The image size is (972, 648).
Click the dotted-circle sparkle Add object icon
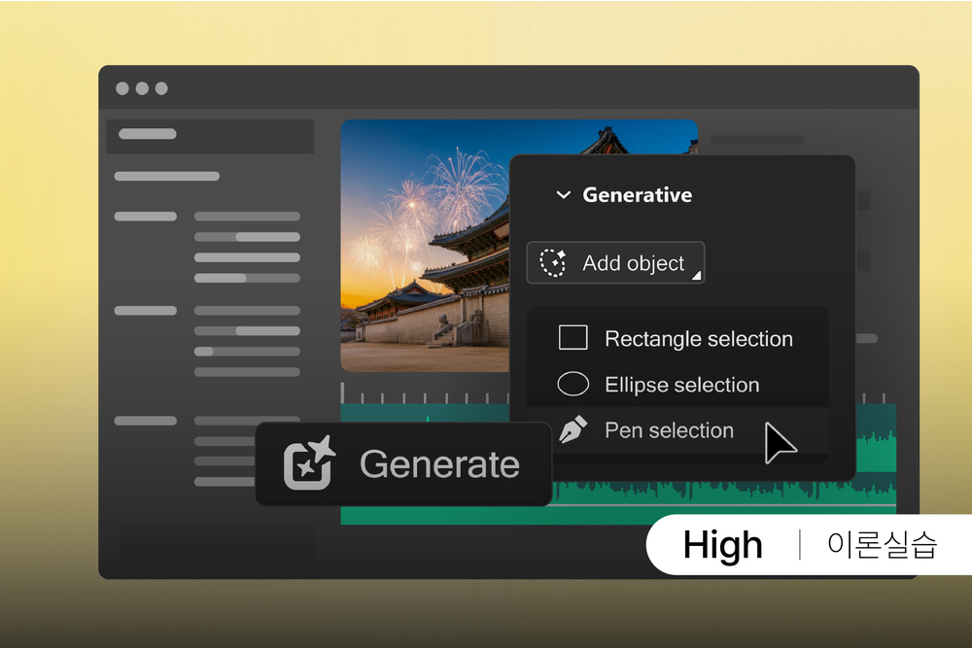(553, 263)
